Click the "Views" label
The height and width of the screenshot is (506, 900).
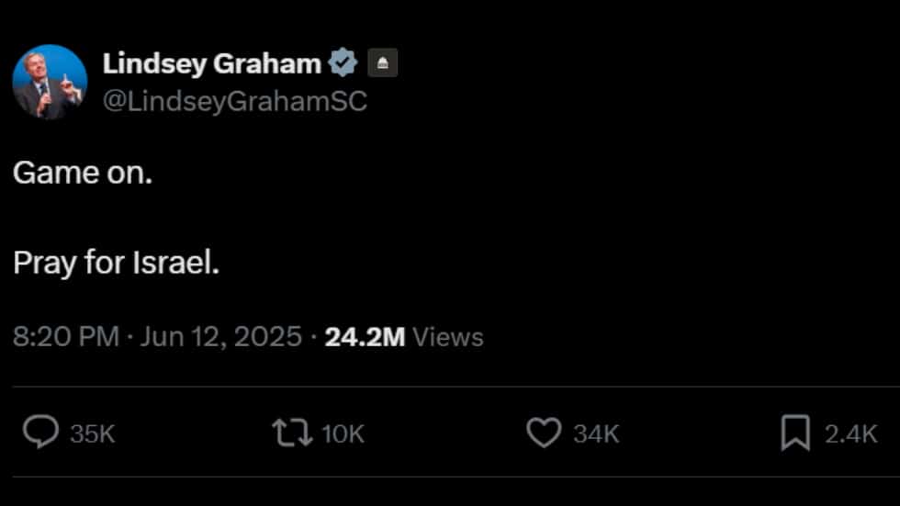click(x=448, y=337)
